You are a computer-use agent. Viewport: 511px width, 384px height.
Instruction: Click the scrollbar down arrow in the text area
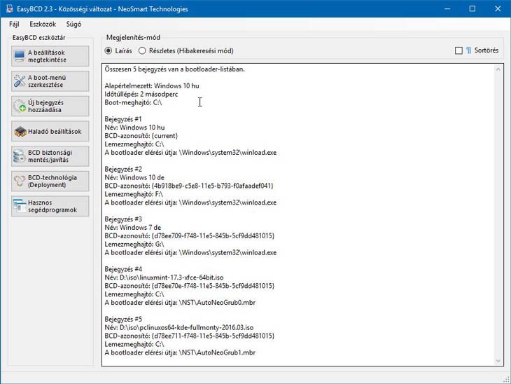pyautogui.click(x=498, y=360)
